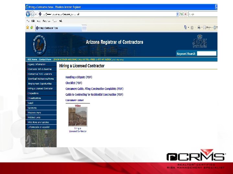Click the construction video thumbnail
The width and height of the screenshot is (233, 174).
pos(78,117)
